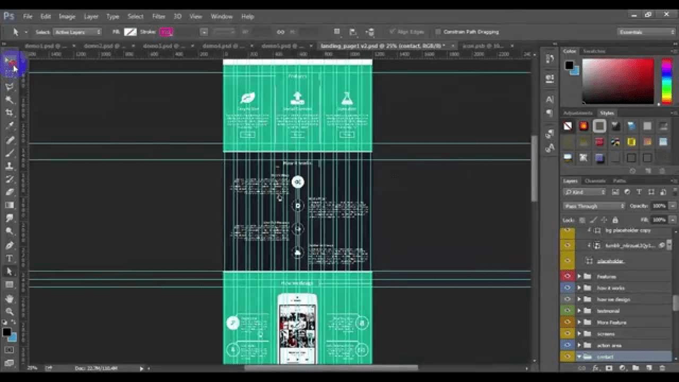Open the History panel icon in collapsed dock
679x382 pixels.
(x=550, y=58)
